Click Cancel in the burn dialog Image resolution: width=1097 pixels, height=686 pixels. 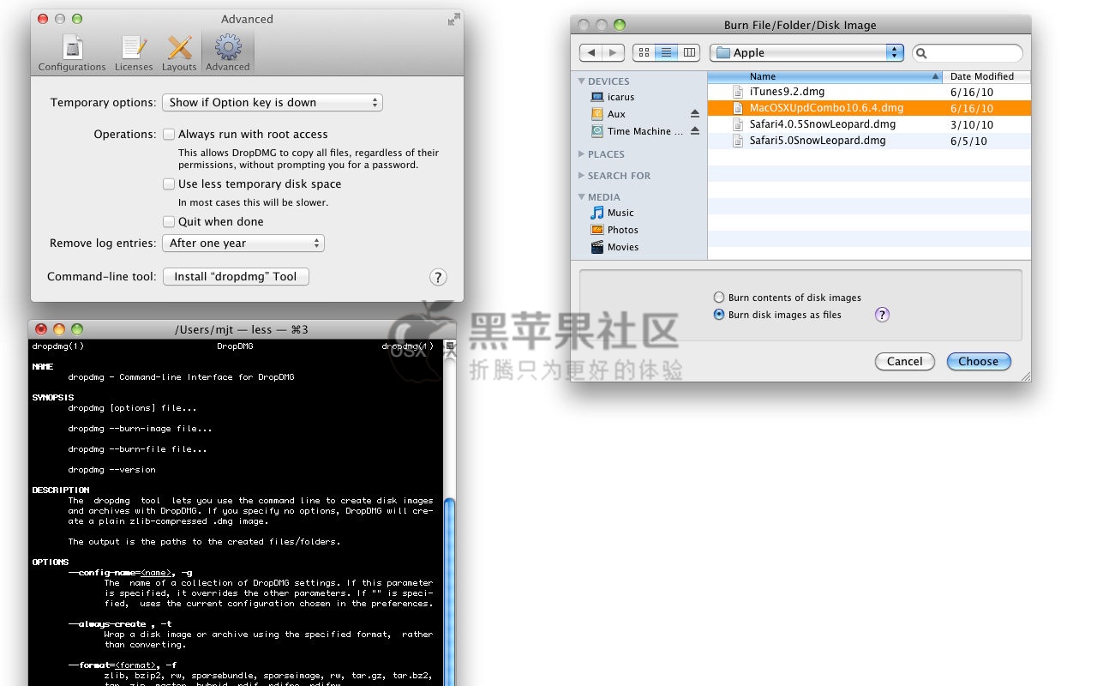905,362
